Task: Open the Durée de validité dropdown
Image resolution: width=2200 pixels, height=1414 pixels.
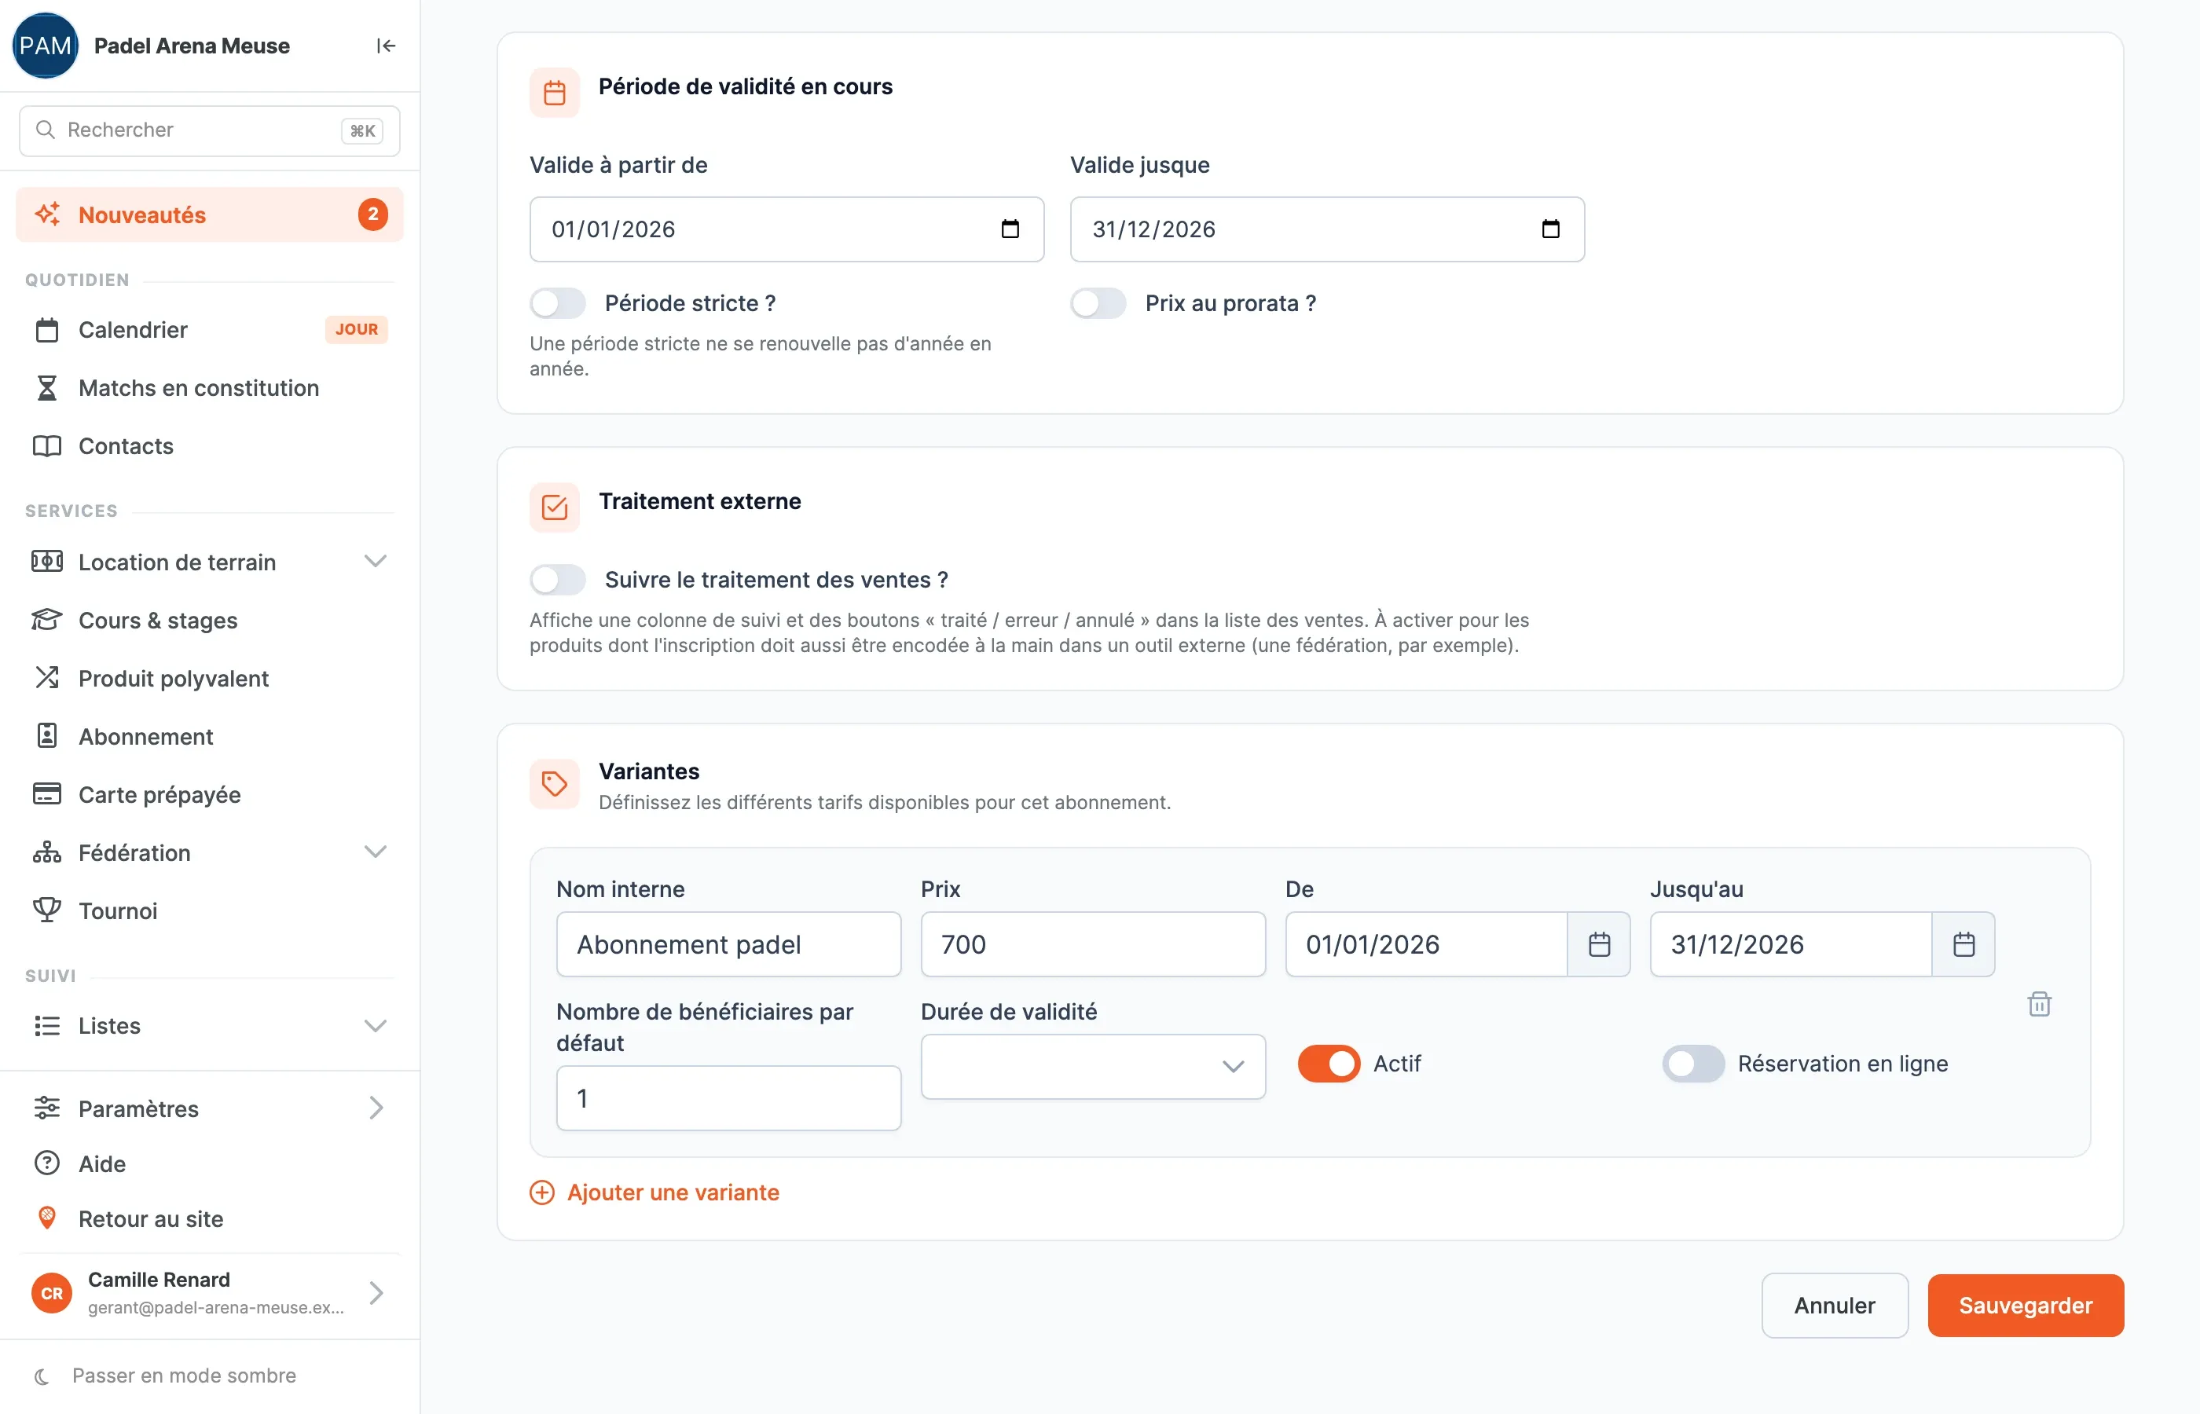Action: 1093,1066
